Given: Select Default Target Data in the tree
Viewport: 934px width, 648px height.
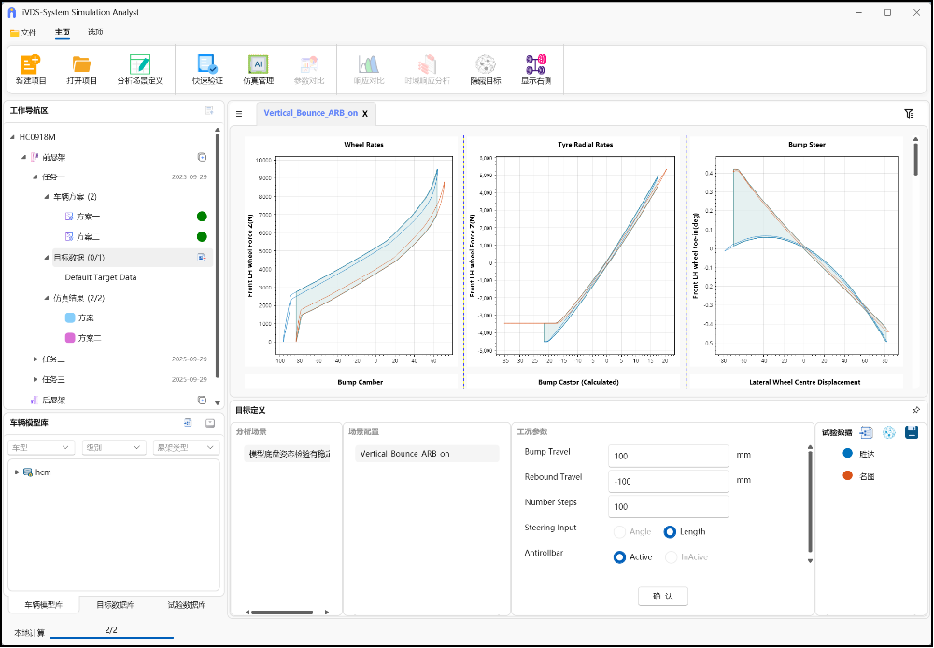Looking at the screenshot, I should tap(101, 277).
